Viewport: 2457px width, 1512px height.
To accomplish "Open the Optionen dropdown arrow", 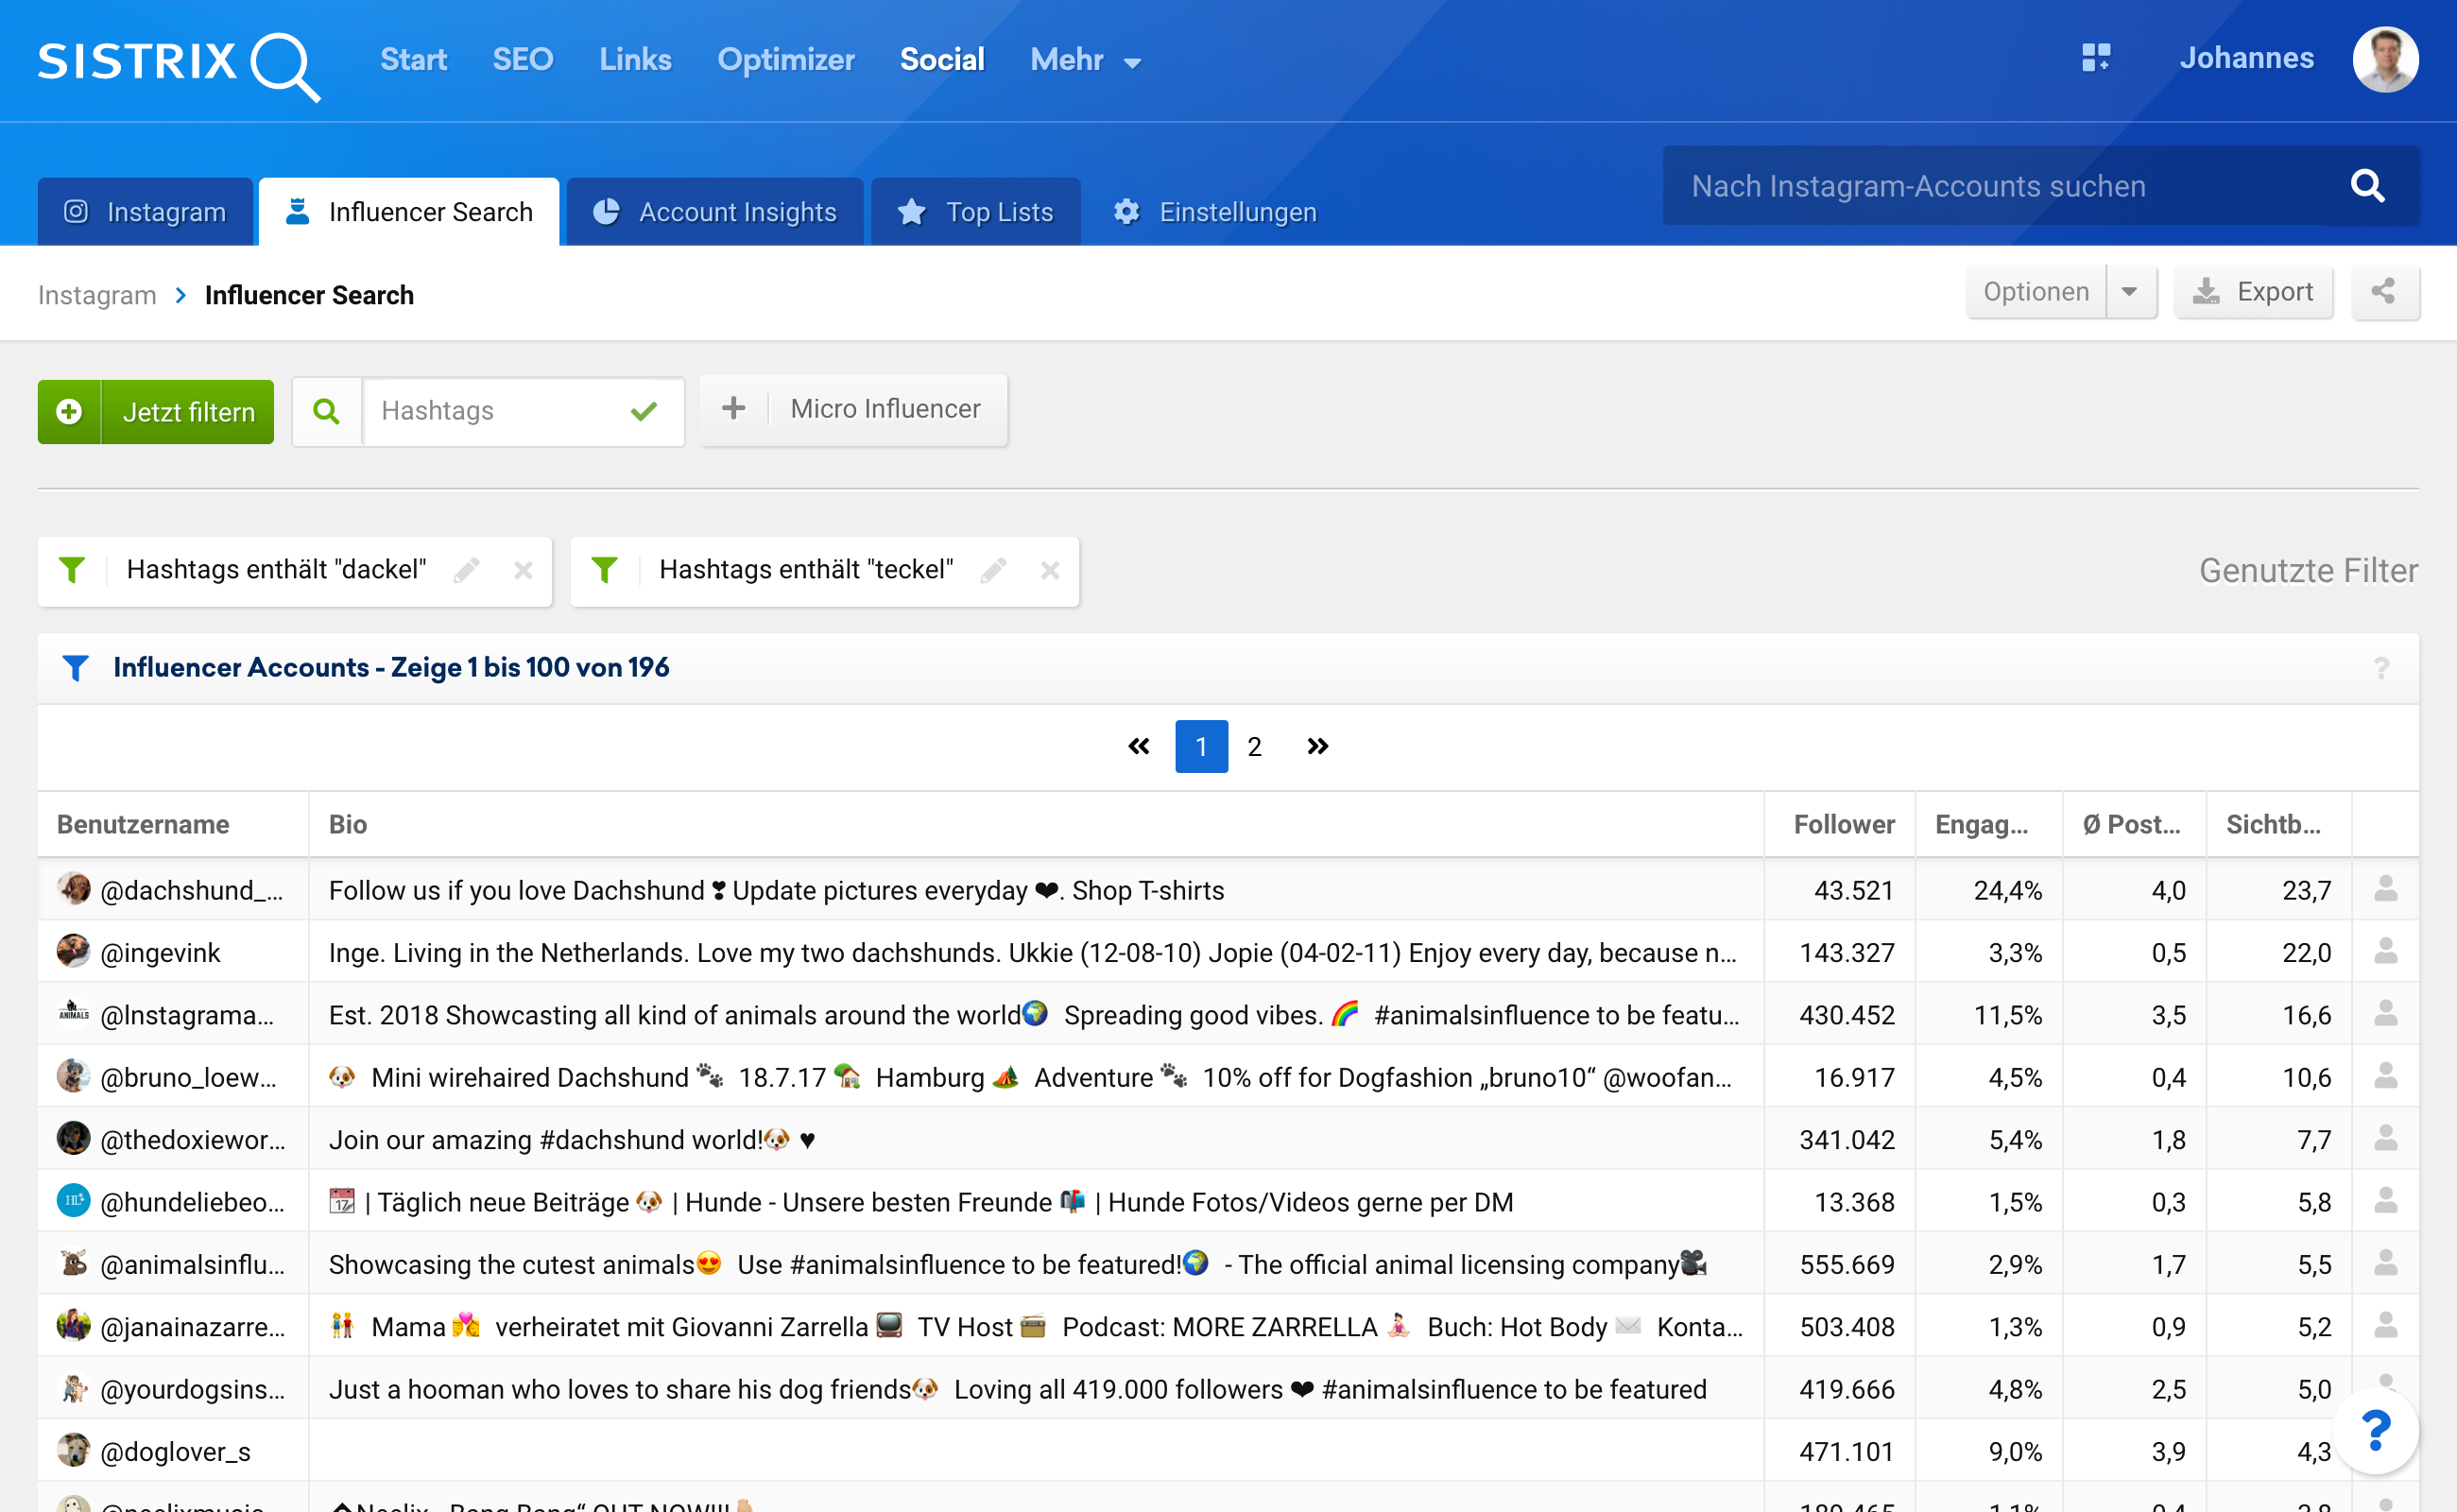I will point(2129,292).
